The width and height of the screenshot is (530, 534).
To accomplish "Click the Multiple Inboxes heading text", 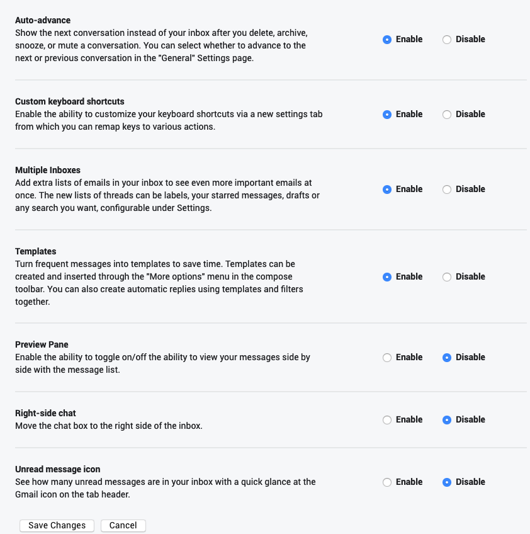I will pos(48,170).
